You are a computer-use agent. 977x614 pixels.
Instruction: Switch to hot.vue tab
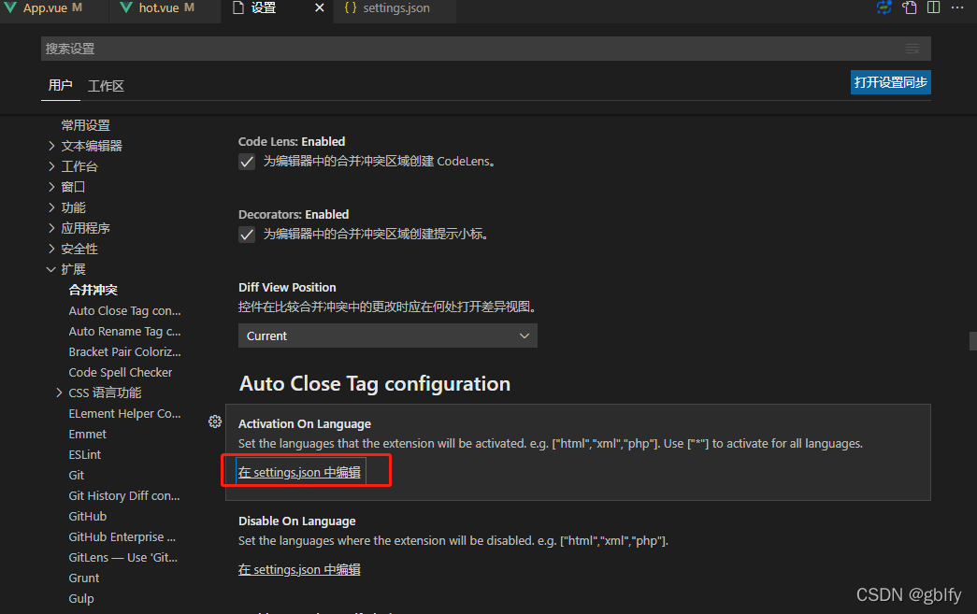click(159, 8)
